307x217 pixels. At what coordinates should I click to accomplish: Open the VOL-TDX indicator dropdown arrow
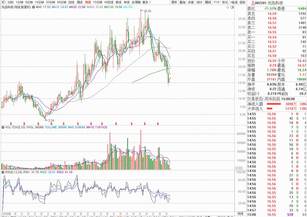[x=3, y=127]
